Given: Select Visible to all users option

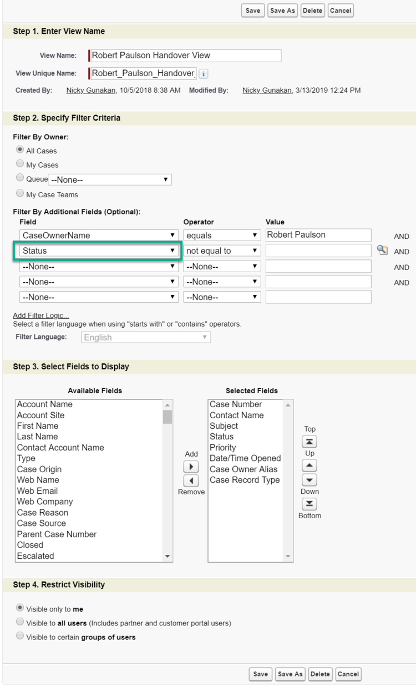Looking at the screenshot, I should tap(20, 622).
